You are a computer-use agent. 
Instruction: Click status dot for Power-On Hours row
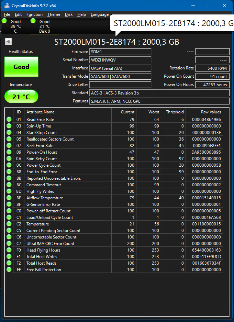click(x=9, y=152)
